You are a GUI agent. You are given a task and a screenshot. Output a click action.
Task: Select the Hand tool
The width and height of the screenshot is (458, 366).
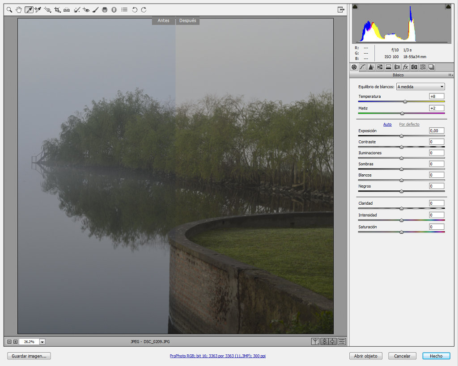[x=19, y=10]
